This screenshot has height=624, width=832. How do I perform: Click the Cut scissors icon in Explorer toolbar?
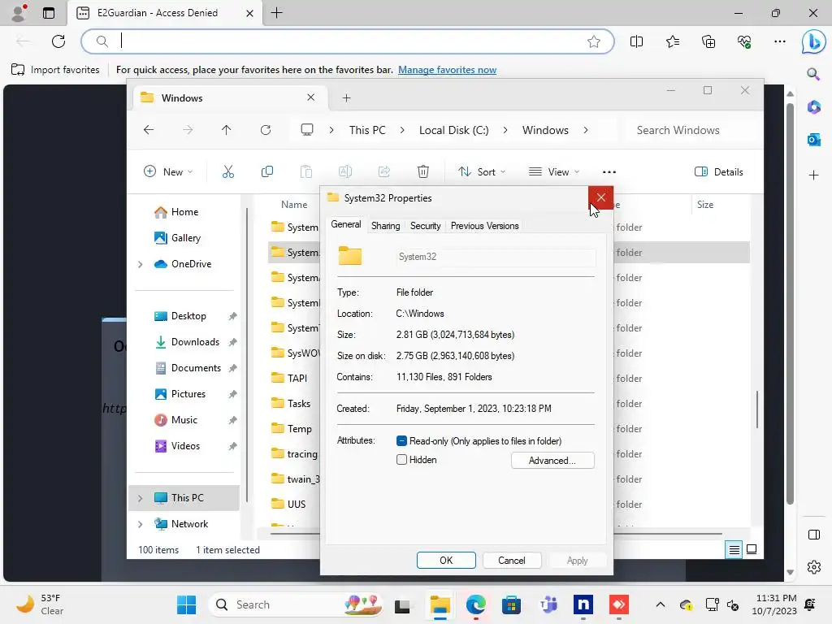[x=228, y=171]
